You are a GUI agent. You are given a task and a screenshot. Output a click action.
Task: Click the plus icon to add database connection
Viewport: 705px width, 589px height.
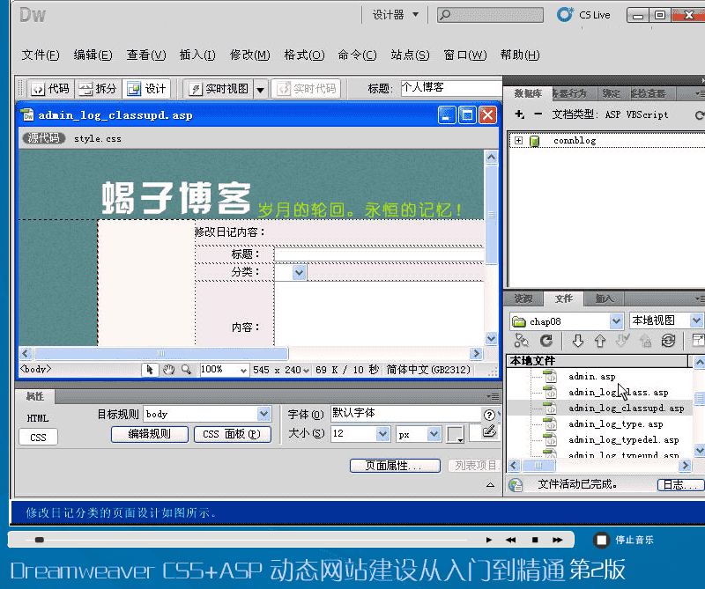point(519,114)
